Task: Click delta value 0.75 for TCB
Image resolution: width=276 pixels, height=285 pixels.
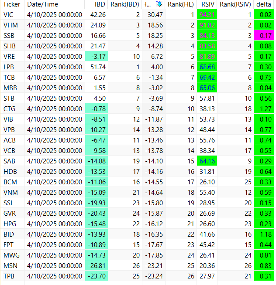Action: 264,78
